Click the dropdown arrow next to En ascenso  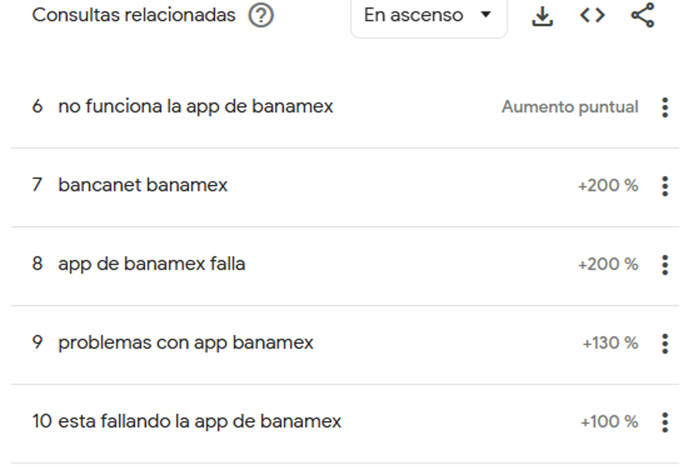click(x=487, y=16)
